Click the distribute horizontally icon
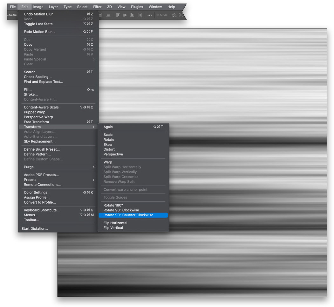The image size is (334, 307). [x=140, y=15]
